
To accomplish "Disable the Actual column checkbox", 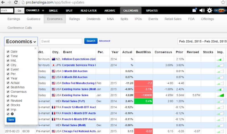I will pyautogui.click(x=8, y=83).
